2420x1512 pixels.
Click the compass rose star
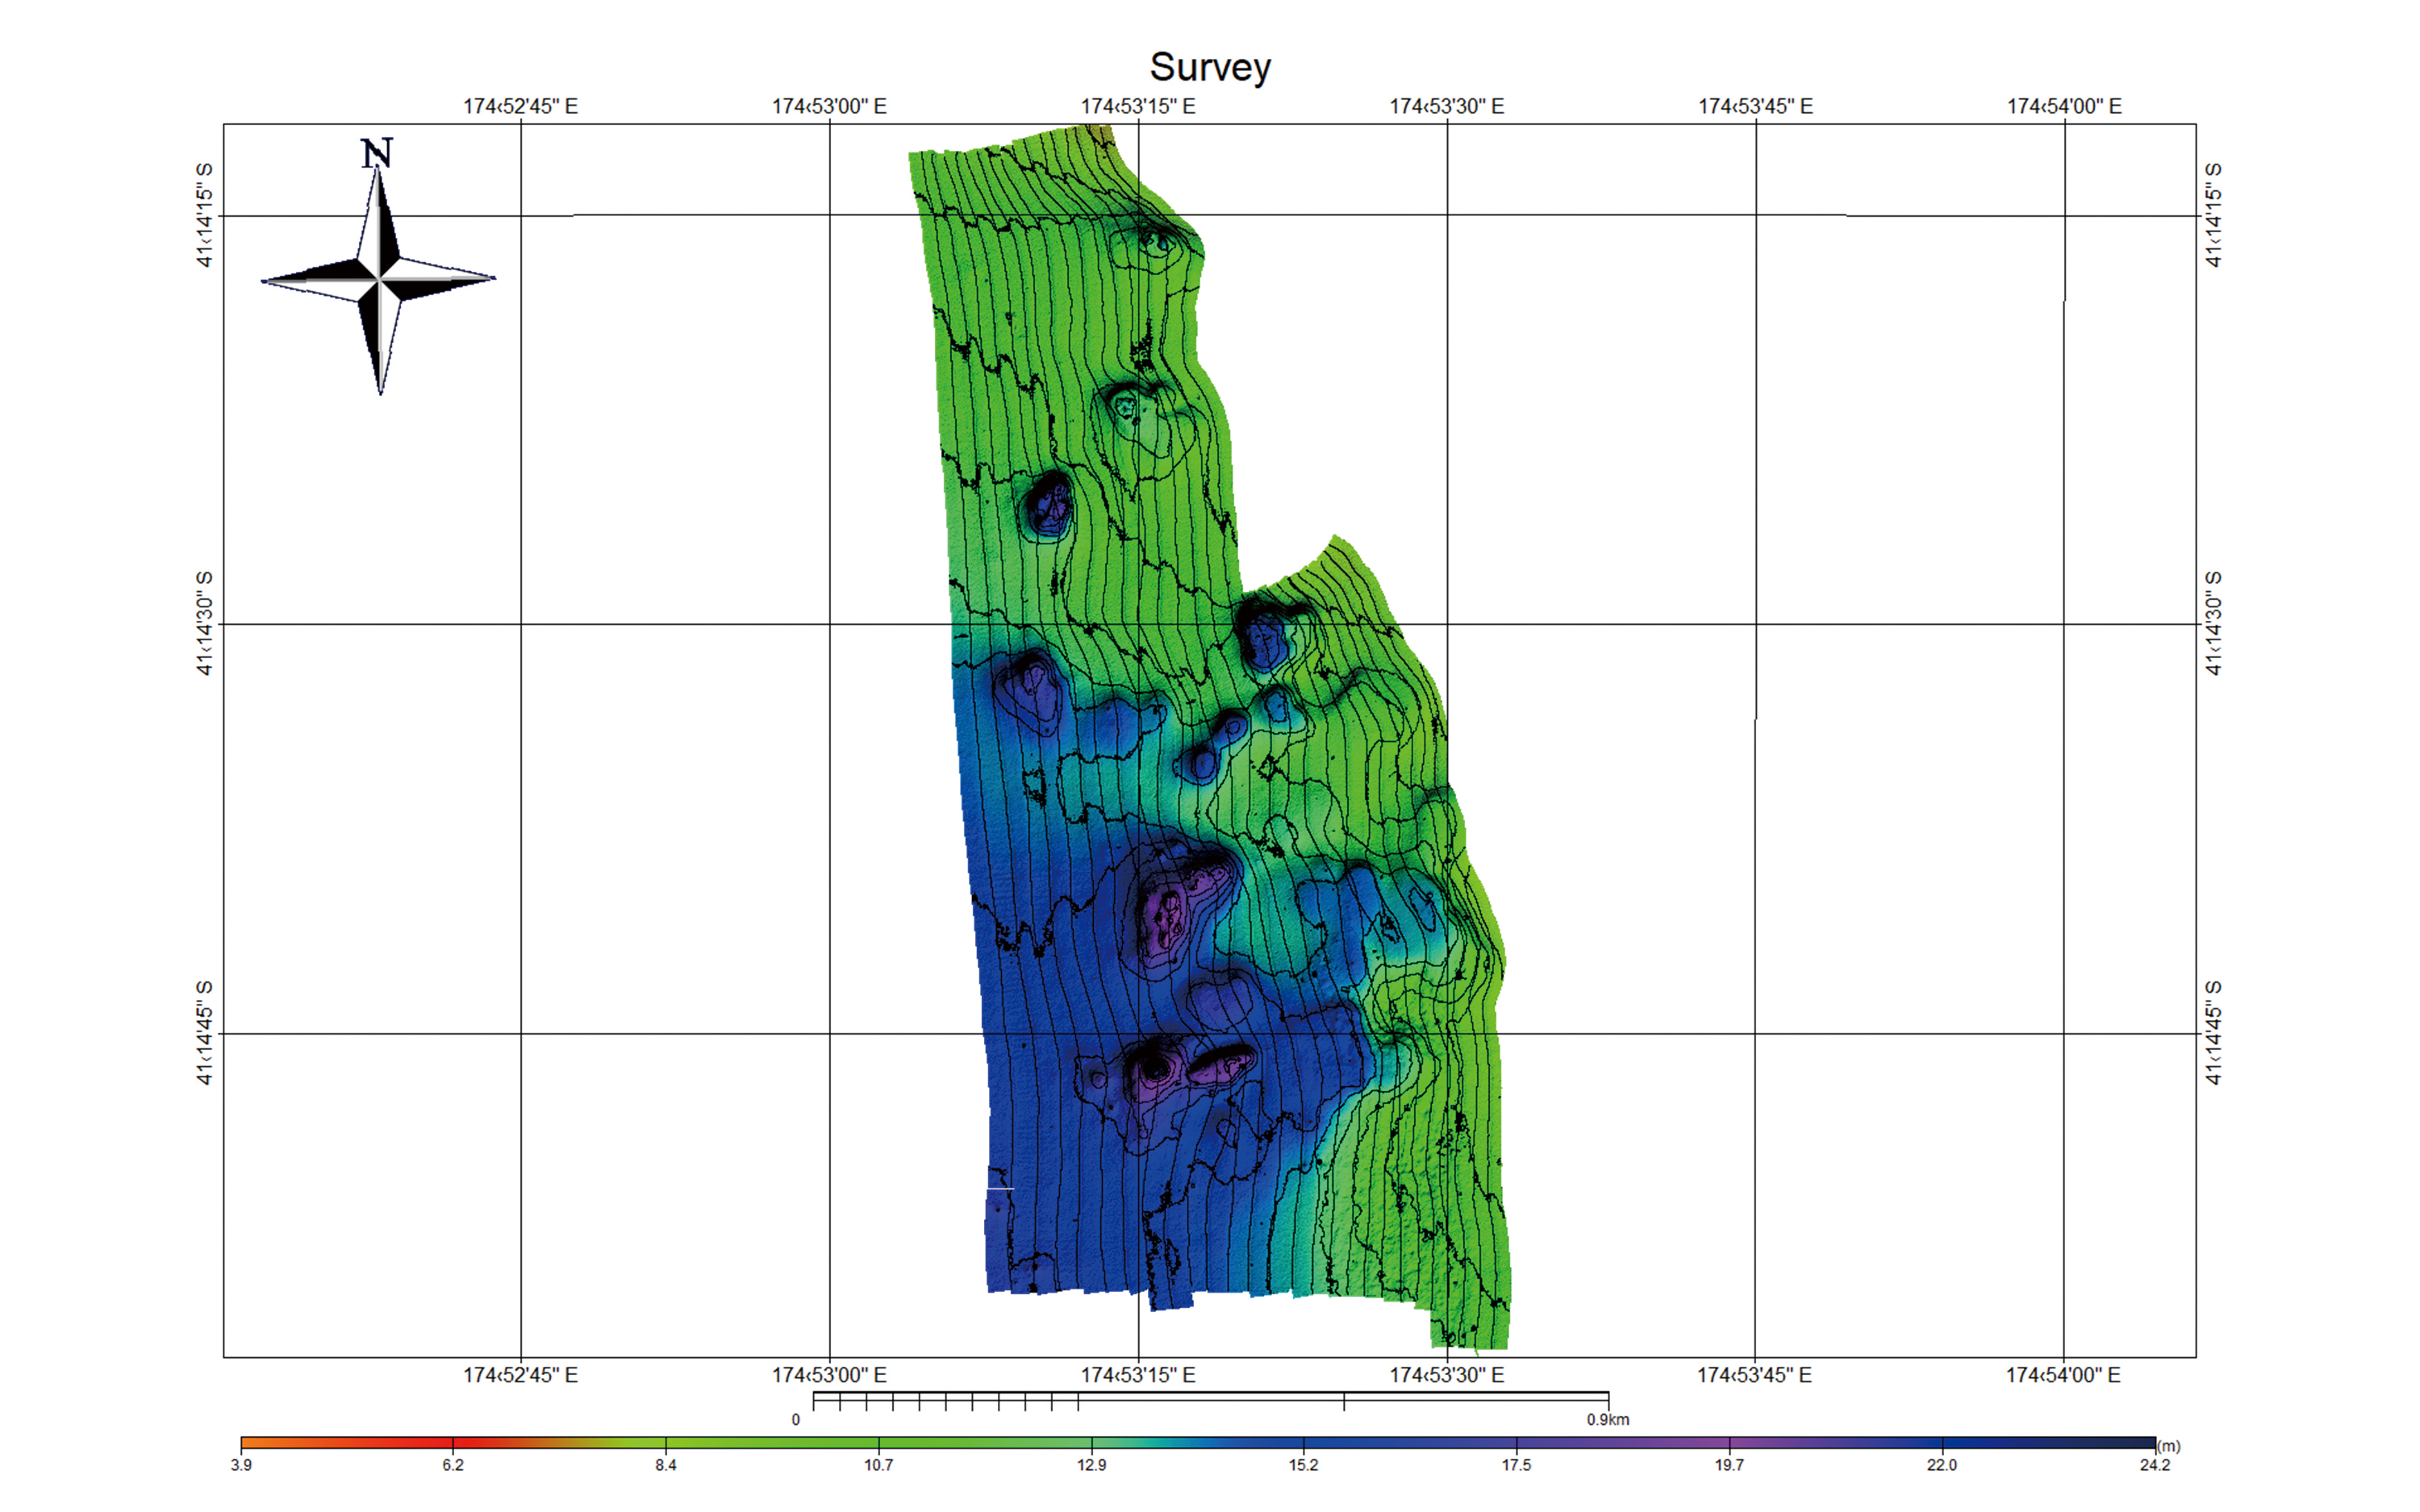[x=379, y=281]
